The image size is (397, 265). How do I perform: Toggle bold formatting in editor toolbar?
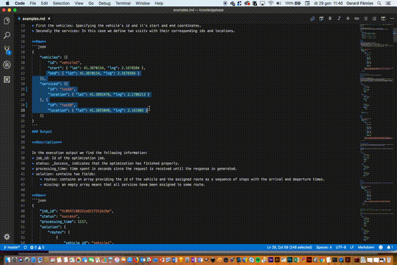point(330,19)
